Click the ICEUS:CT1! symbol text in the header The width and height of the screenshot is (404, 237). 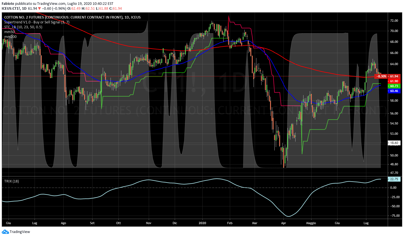[11, 8]
